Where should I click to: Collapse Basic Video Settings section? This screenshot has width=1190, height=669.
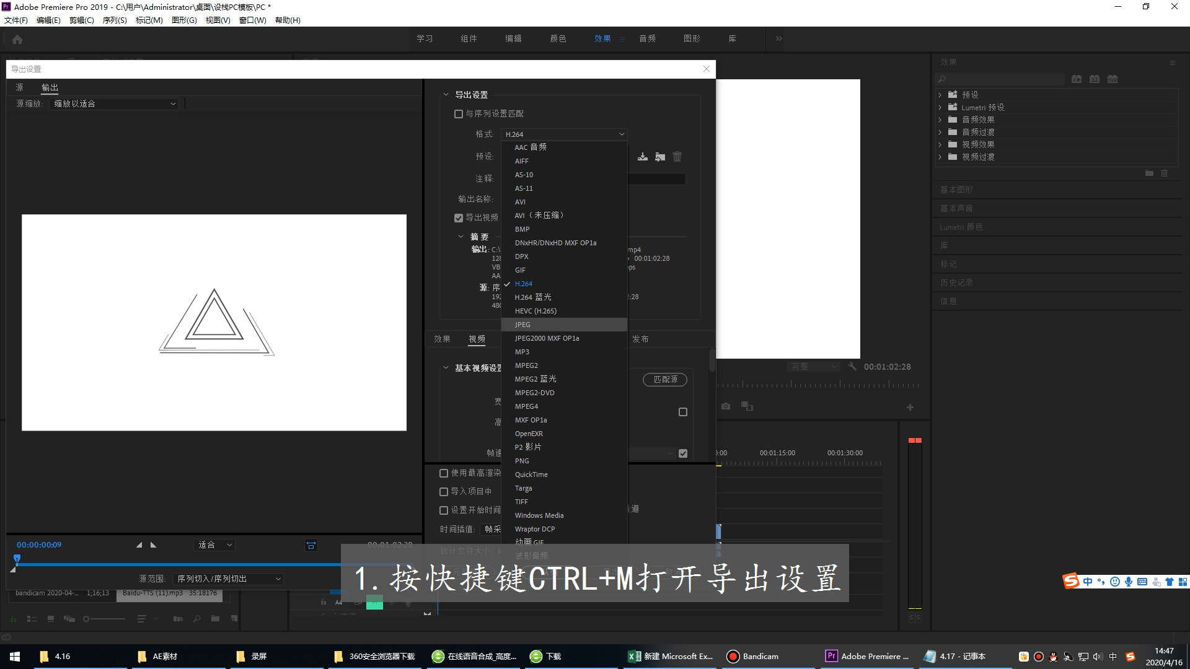(x=446, y=368)
